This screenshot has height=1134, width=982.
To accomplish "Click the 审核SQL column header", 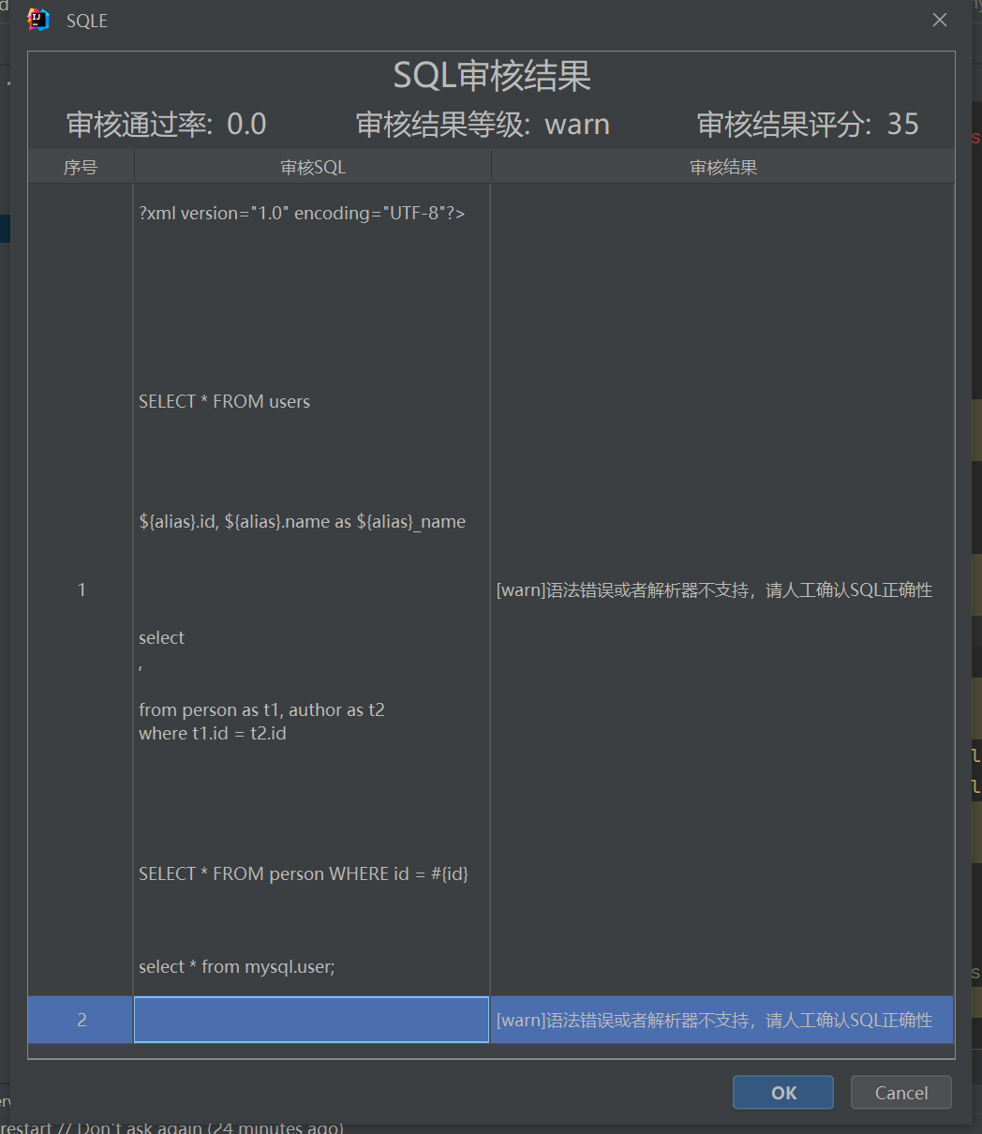I will tap(312, 166).
